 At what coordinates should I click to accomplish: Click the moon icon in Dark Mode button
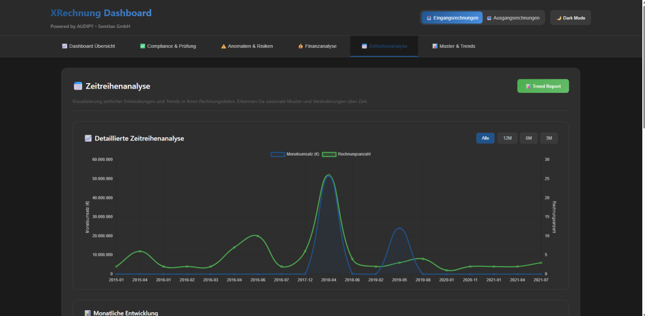(x=559, y=18)
